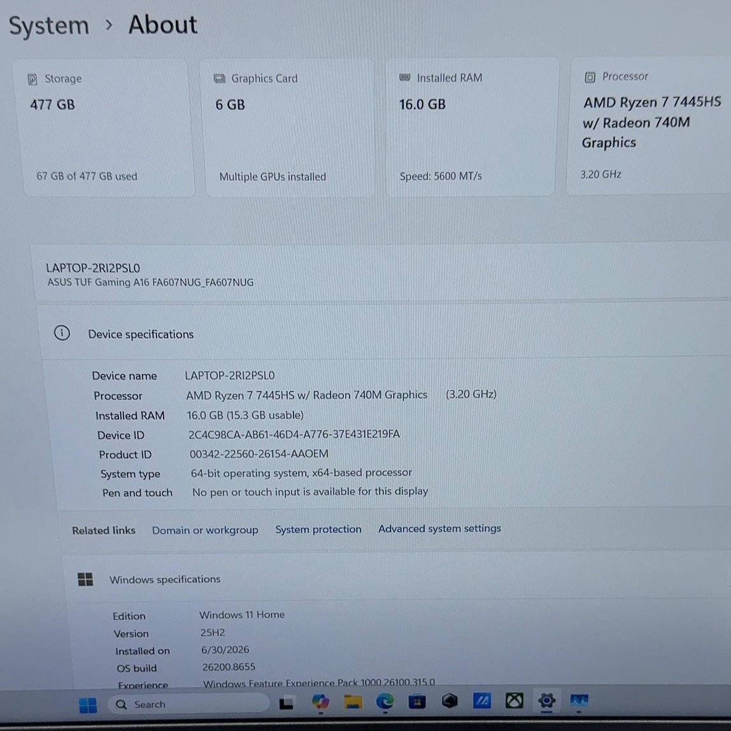Open the Armoury Crate taskbar icon

[450, 700]
